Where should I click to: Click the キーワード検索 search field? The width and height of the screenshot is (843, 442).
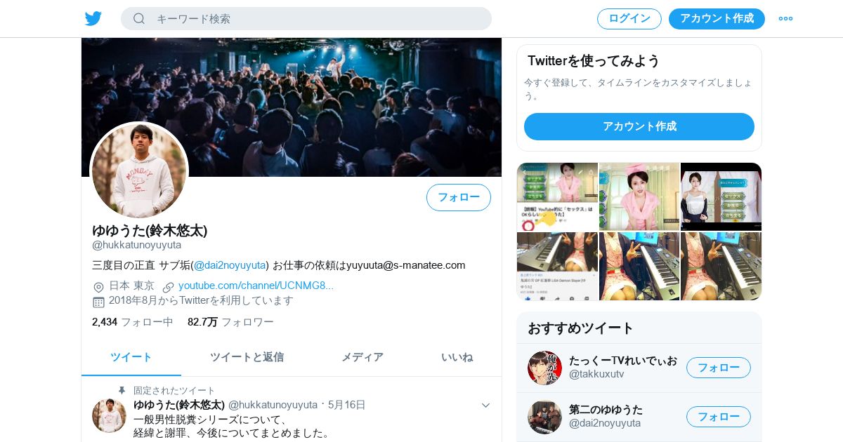click(306, 19)
